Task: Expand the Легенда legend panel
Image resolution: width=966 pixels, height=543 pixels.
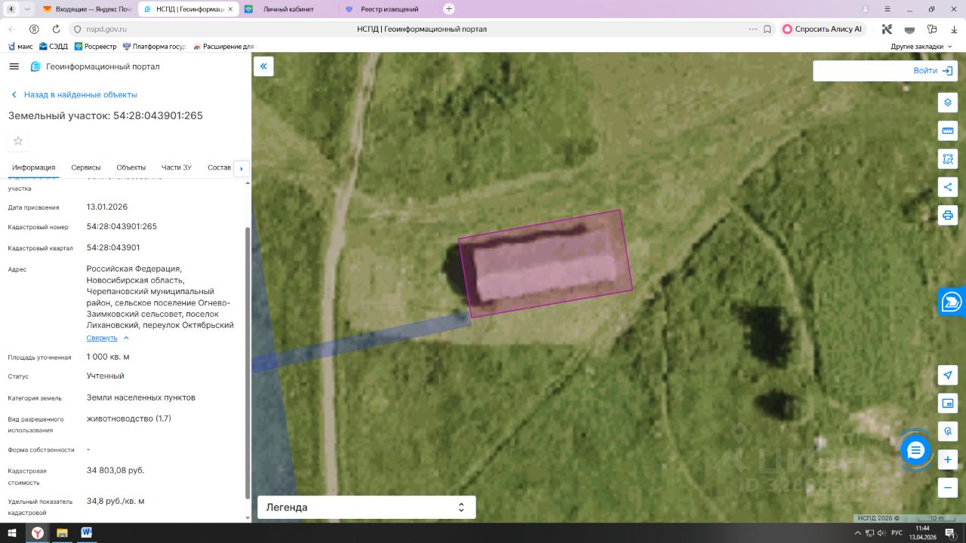Action: pos(367,508)
